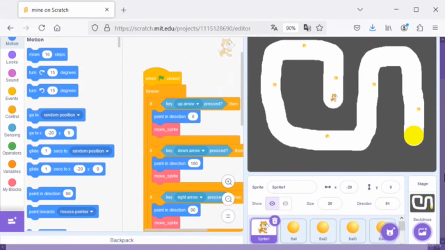Viewport: 445px width, 250px height.
Task: Open the browser downloads panel
Action: tap(373, 28)
